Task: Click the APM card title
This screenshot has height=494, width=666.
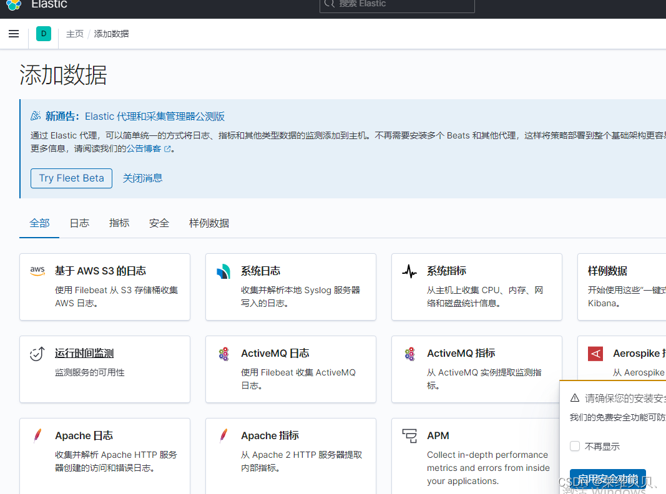Action: [438, 435]
